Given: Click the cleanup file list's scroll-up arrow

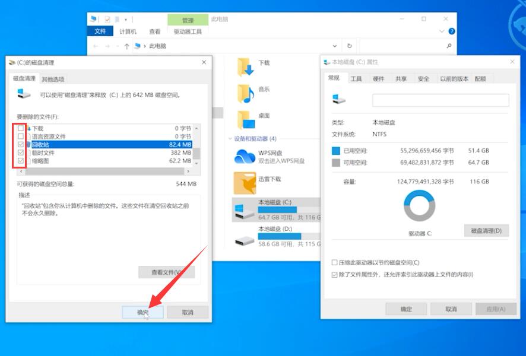Looking at the screenshot, I should coord(197,128).
